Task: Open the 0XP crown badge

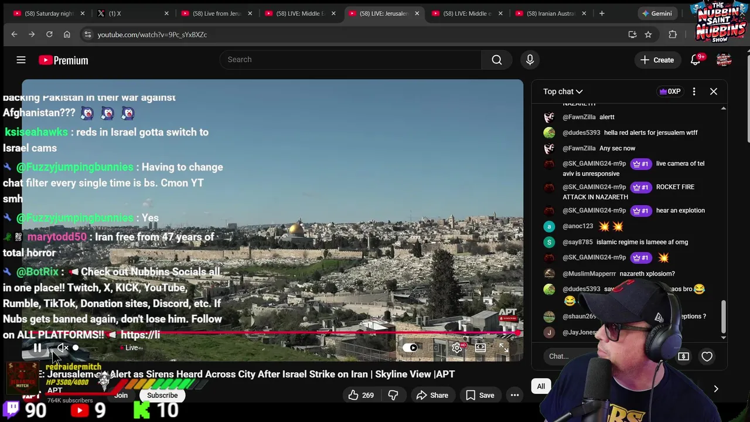Action: pos(670,91)
